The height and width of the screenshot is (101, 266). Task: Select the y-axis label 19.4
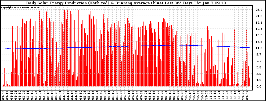tap(259, 23)
